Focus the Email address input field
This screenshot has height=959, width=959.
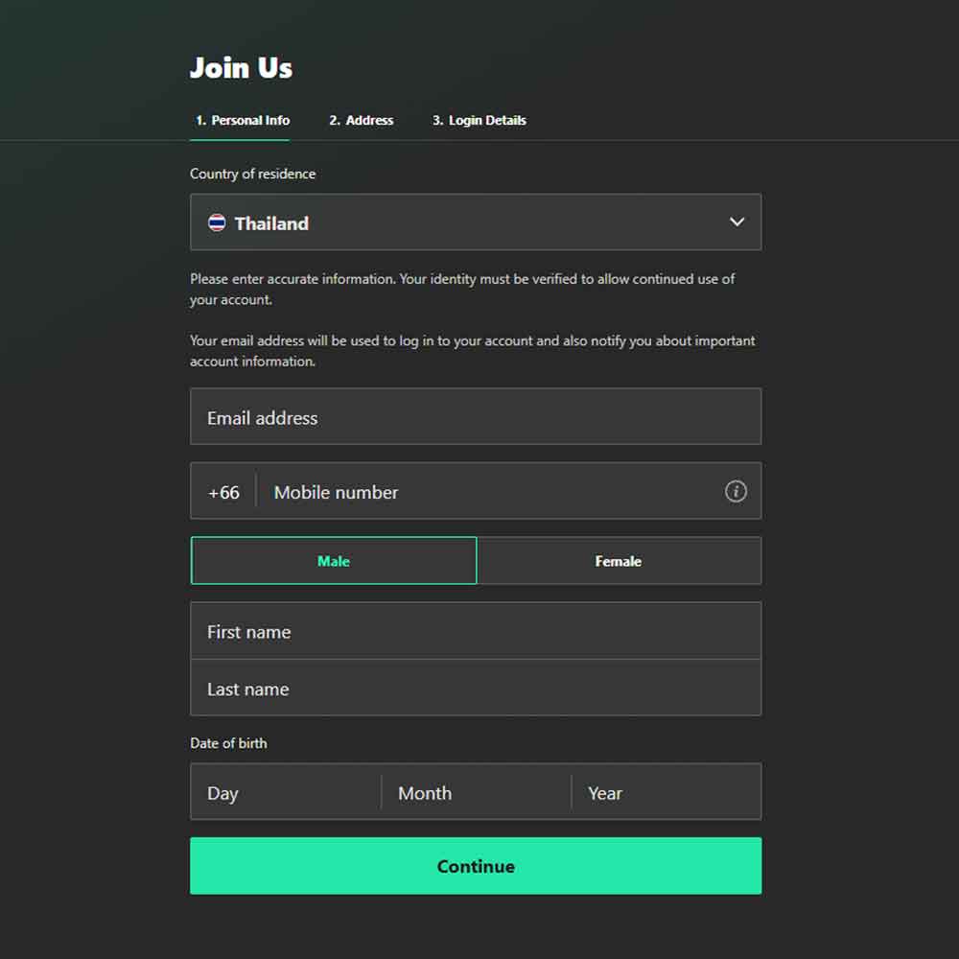[x=475, y=417]
